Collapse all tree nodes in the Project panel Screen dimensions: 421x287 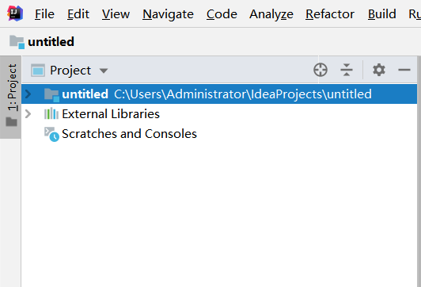[347, 70]
